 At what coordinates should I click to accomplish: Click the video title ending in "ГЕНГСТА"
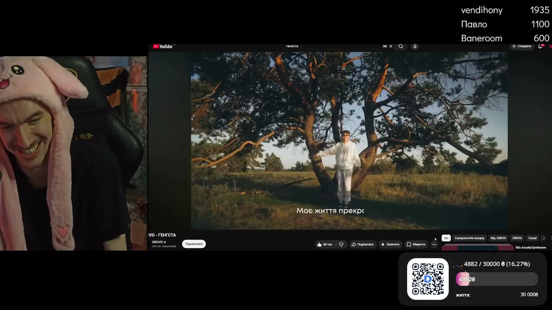point(162,235)
